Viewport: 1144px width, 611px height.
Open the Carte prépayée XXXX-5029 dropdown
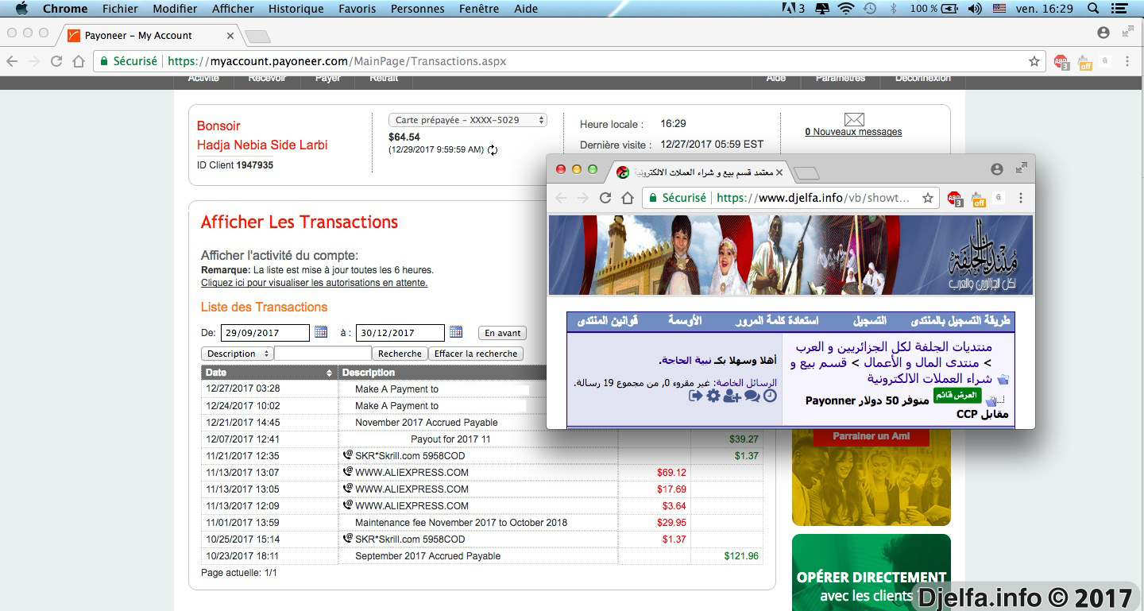pyautogui.click(x=468, y=120)
